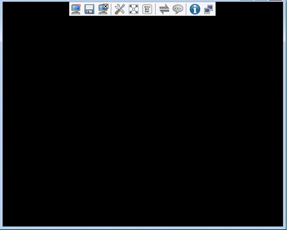Maximize the viewer window

[x=261, y=0]
